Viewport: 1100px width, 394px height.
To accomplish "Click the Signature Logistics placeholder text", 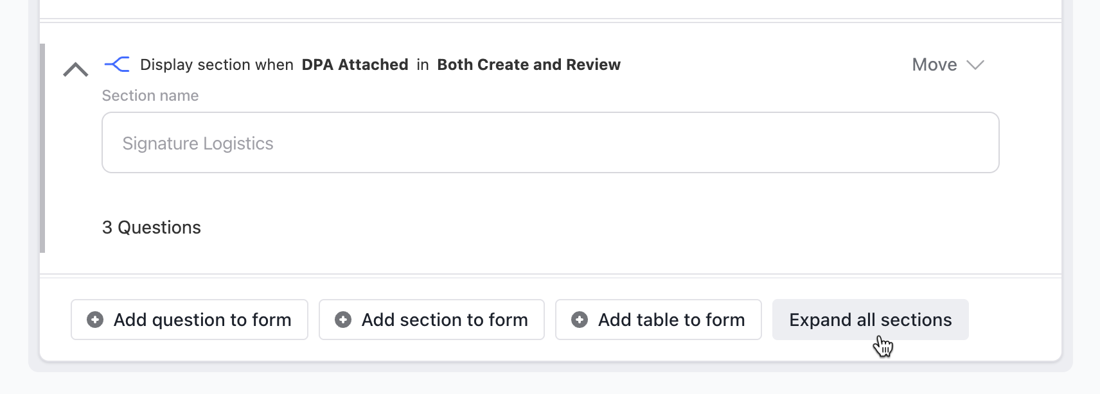I will point(198,143).
